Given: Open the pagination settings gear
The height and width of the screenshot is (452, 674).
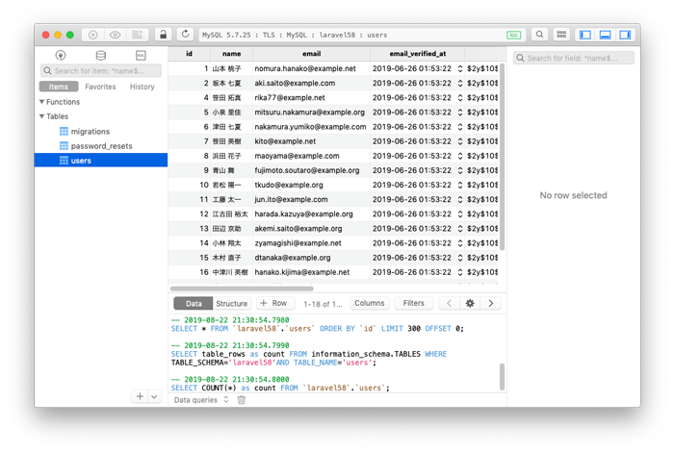Looking at the screenshot, I should (x=470, y=304).
